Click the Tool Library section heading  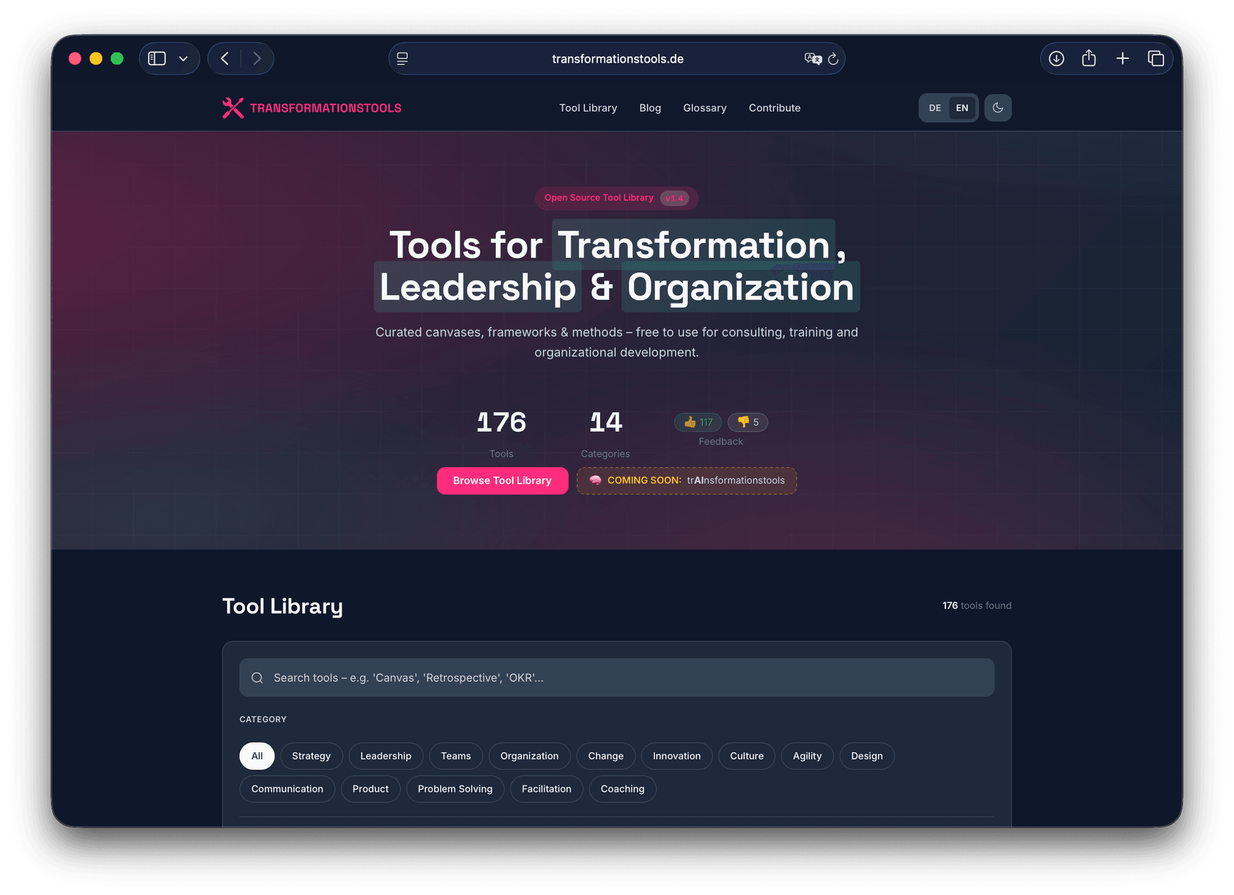click(283, 606)
